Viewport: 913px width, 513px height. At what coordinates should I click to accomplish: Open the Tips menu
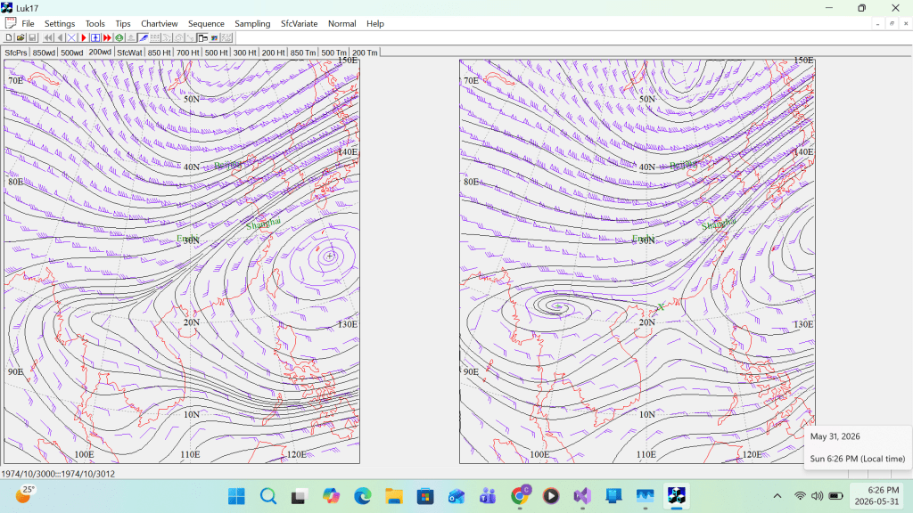click(x=123, y=24)
